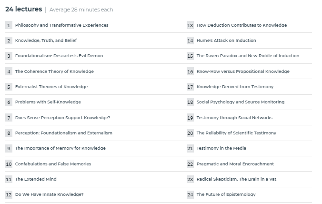Select the Knowledge, Truth, and Belief lecture

click(46, 41)
